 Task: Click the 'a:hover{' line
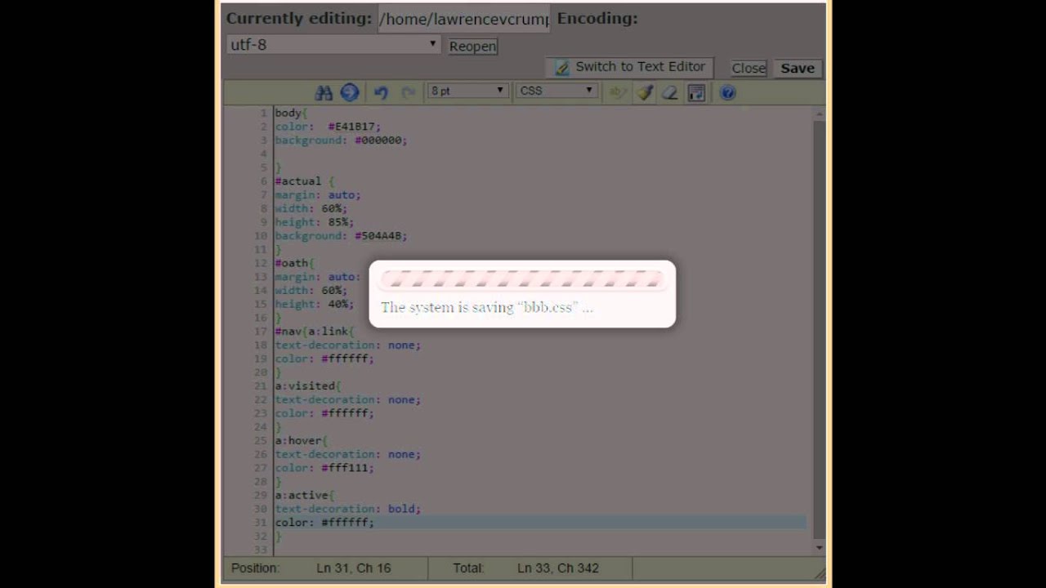coord(302,440)
